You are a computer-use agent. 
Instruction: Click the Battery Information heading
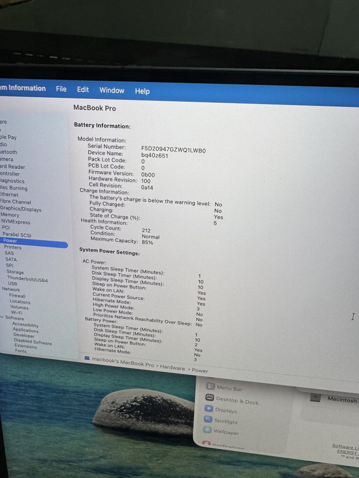(102, 126)
